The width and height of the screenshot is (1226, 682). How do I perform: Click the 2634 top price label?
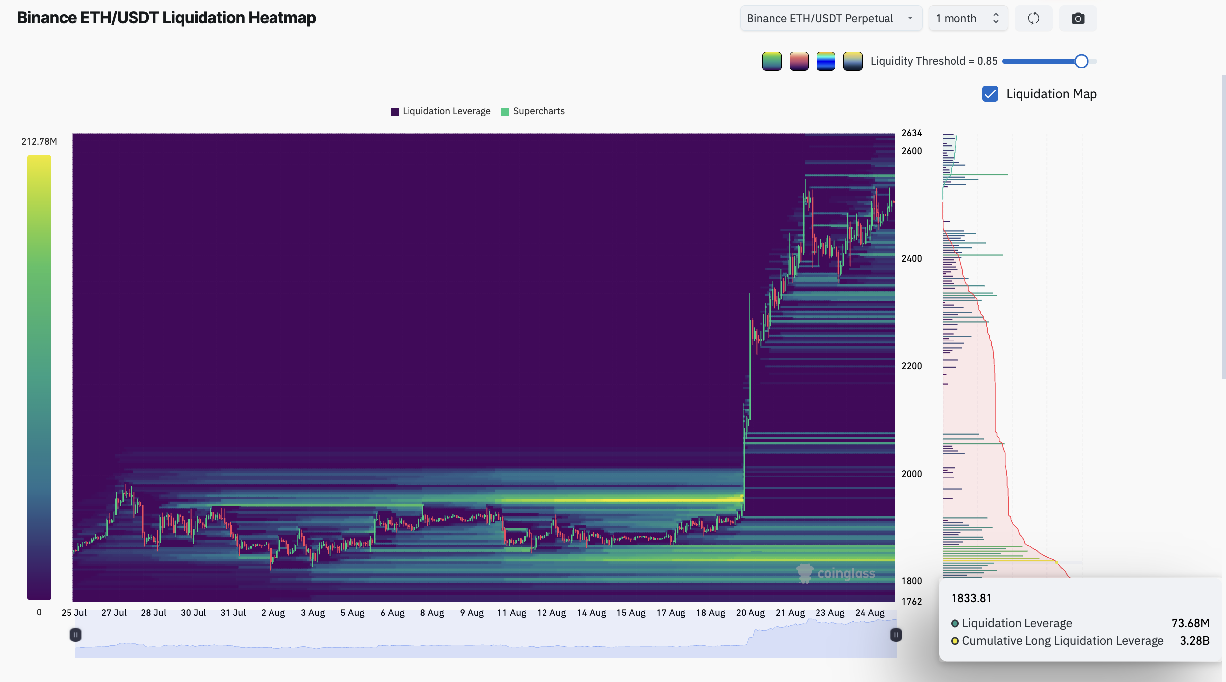click(x=912, y=133)
